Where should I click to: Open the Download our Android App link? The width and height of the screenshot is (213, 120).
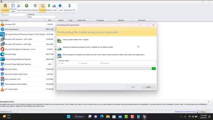pos(185,112)
